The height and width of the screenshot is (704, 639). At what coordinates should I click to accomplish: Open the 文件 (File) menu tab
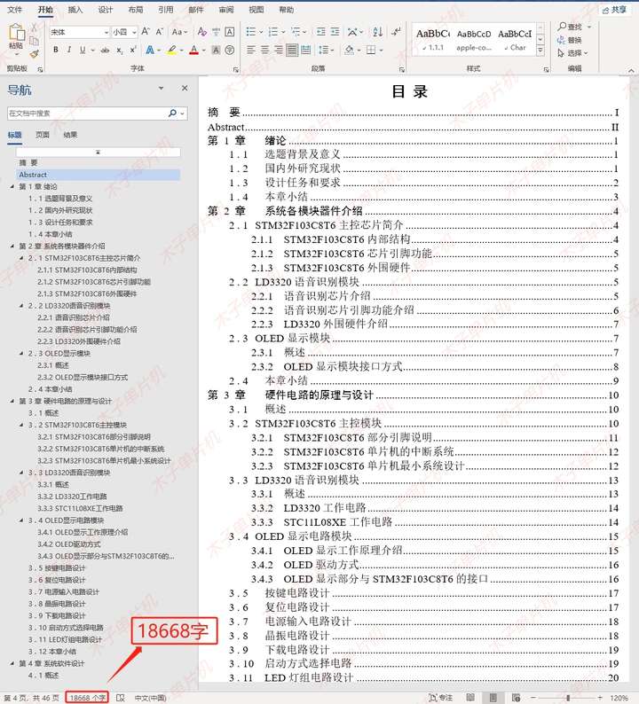(x=15, y=10)
